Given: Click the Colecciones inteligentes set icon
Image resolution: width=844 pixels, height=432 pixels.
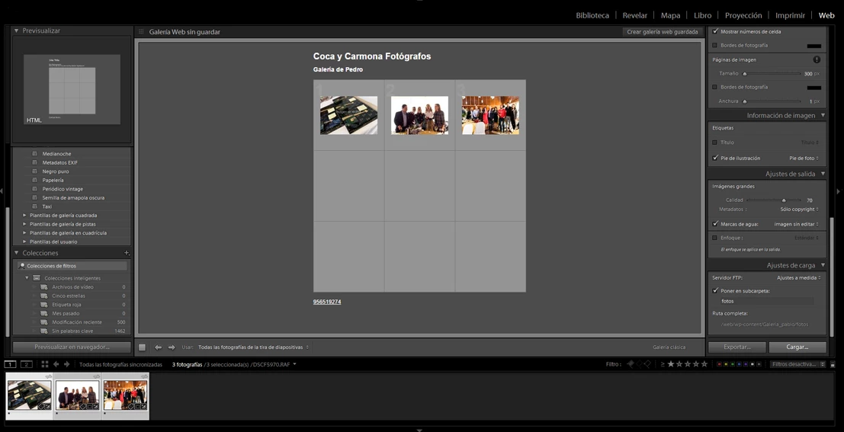Looking at the screenshot, I should pyautogui.click(x=37, y=278).
